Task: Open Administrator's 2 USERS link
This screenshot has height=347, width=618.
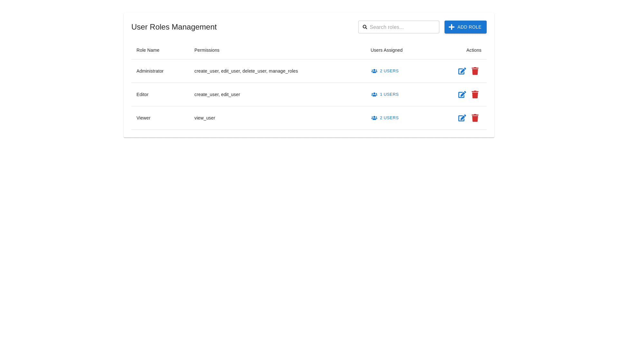Action: (389, 71)
